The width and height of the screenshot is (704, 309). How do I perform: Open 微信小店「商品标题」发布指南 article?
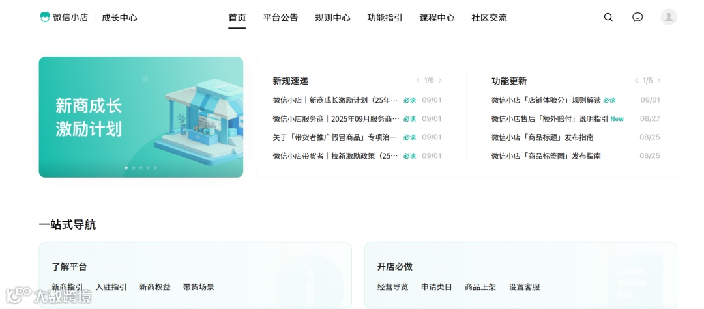pos(542,137)
